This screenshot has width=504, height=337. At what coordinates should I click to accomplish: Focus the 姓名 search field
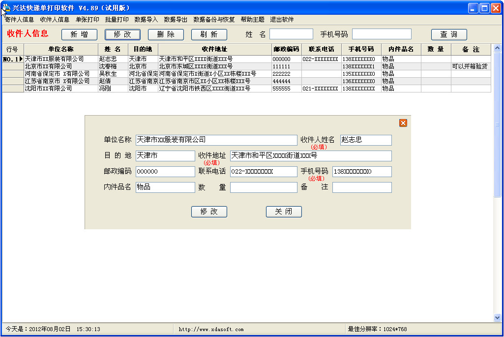click(x=291, y=34)
